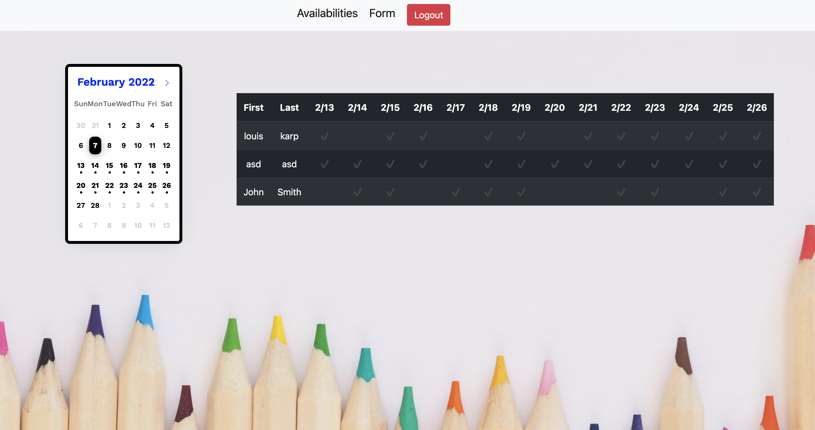The height and width of the screenshot is (430, 815).
Task: Click the checkmark icon for asd asd on 2/24
Action: (x=689, y=164)
